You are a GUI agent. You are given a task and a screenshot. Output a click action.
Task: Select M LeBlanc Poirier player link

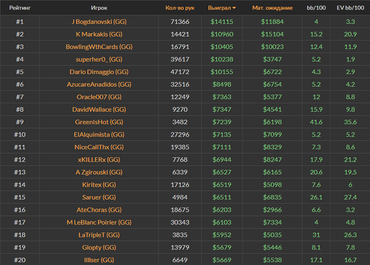(x=99, y=222)
